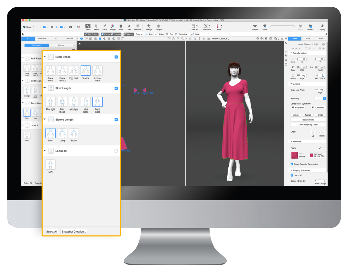Select the Stitch tool in toolbar
Viewport: 350px width, 272px height.
pos(104,27)
